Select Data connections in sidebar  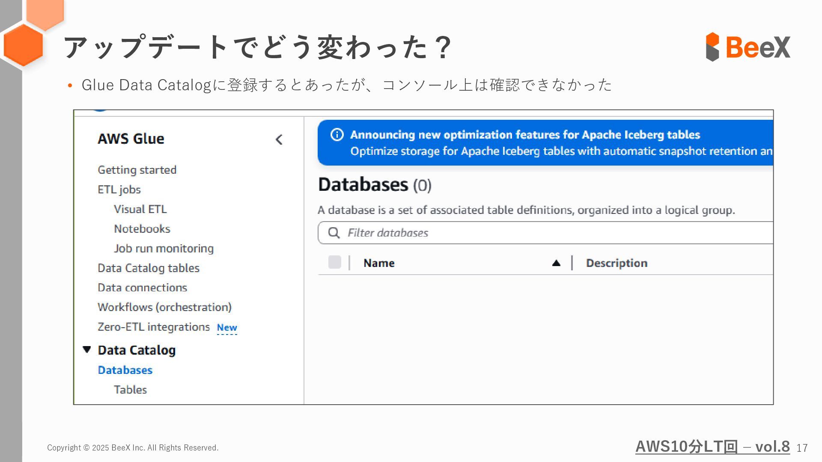[x=142, y=287]
